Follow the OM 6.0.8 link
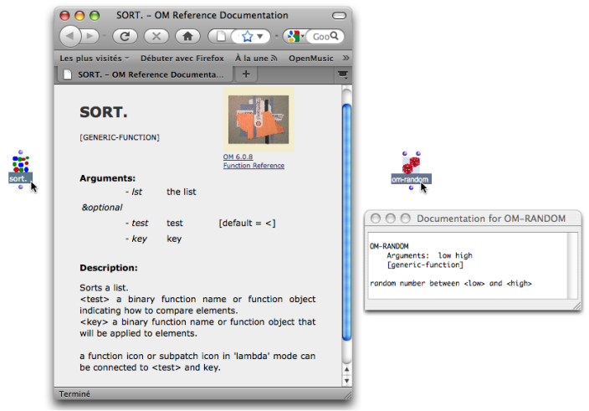Screen dimensions: 589x411 coord(238,157)
